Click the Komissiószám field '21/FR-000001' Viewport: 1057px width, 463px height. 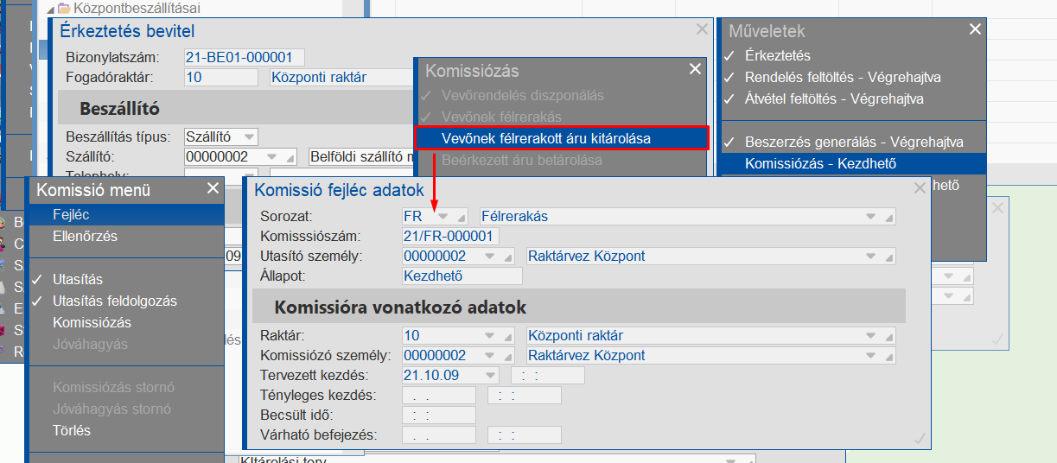tap(451, 236)
